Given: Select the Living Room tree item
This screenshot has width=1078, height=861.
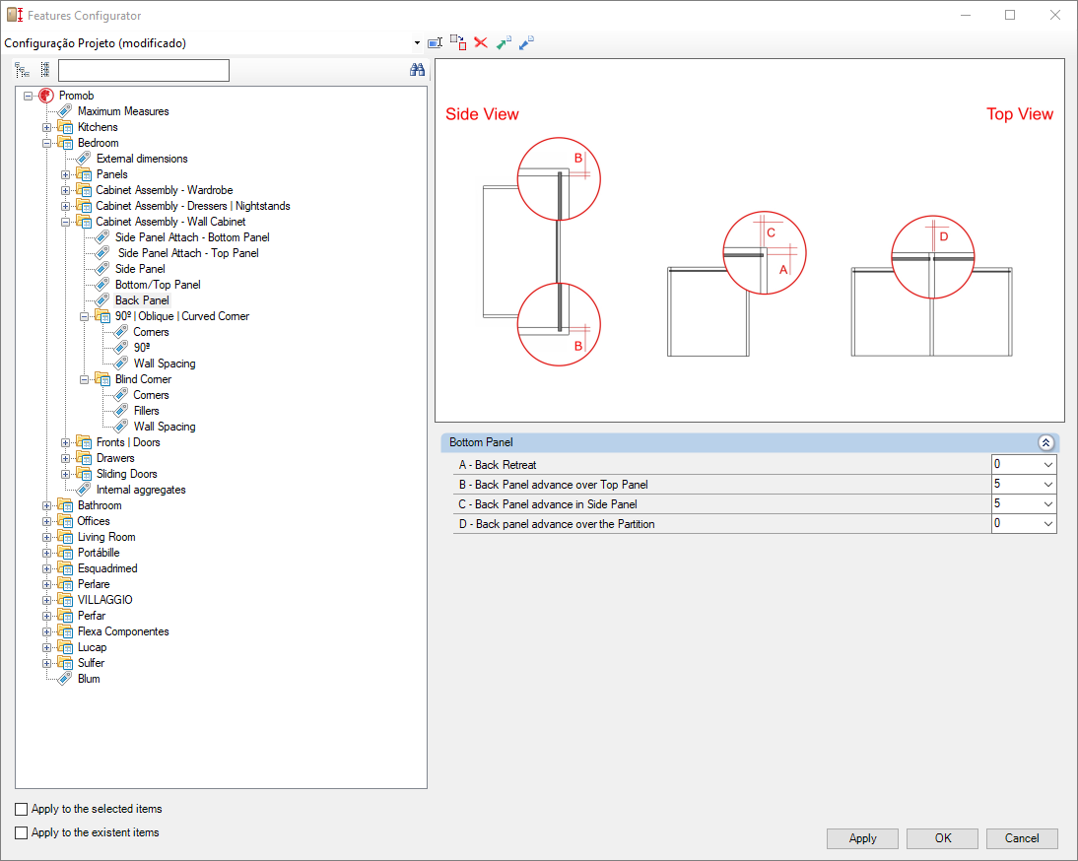Looking at the screenshot, I should click(106, 537).
